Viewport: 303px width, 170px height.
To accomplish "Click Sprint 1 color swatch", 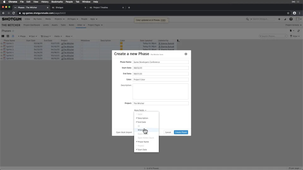I will [x=121, y=43].
